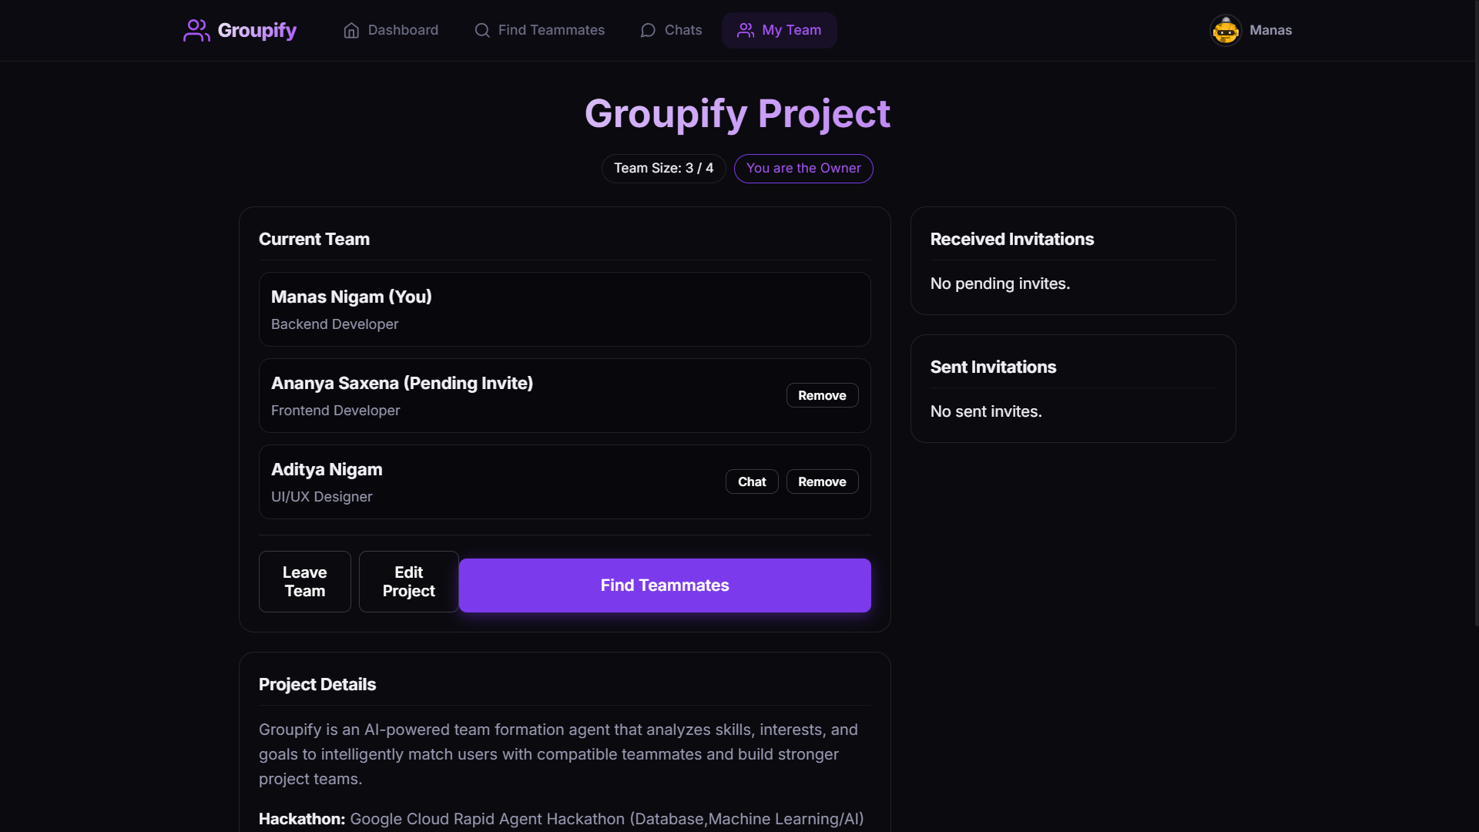Viewport: 1479px width, 832px height.
Task: Click the purple Find Teammates button
Action: [x=665, y=585]
